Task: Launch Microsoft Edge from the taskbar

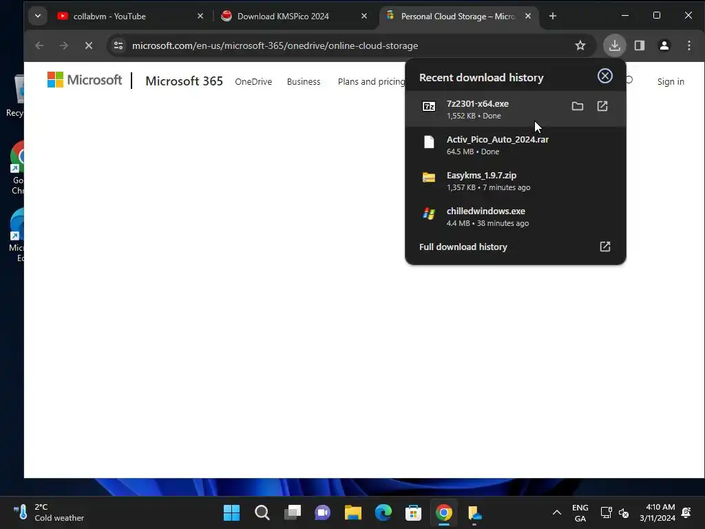Action: point(383,512)
